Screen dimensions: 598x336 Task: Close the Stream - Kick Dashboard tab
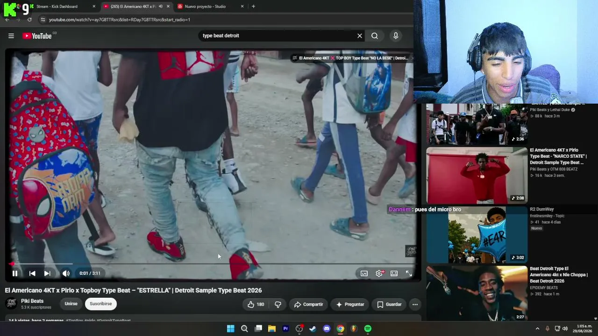[x=94, y=7]
